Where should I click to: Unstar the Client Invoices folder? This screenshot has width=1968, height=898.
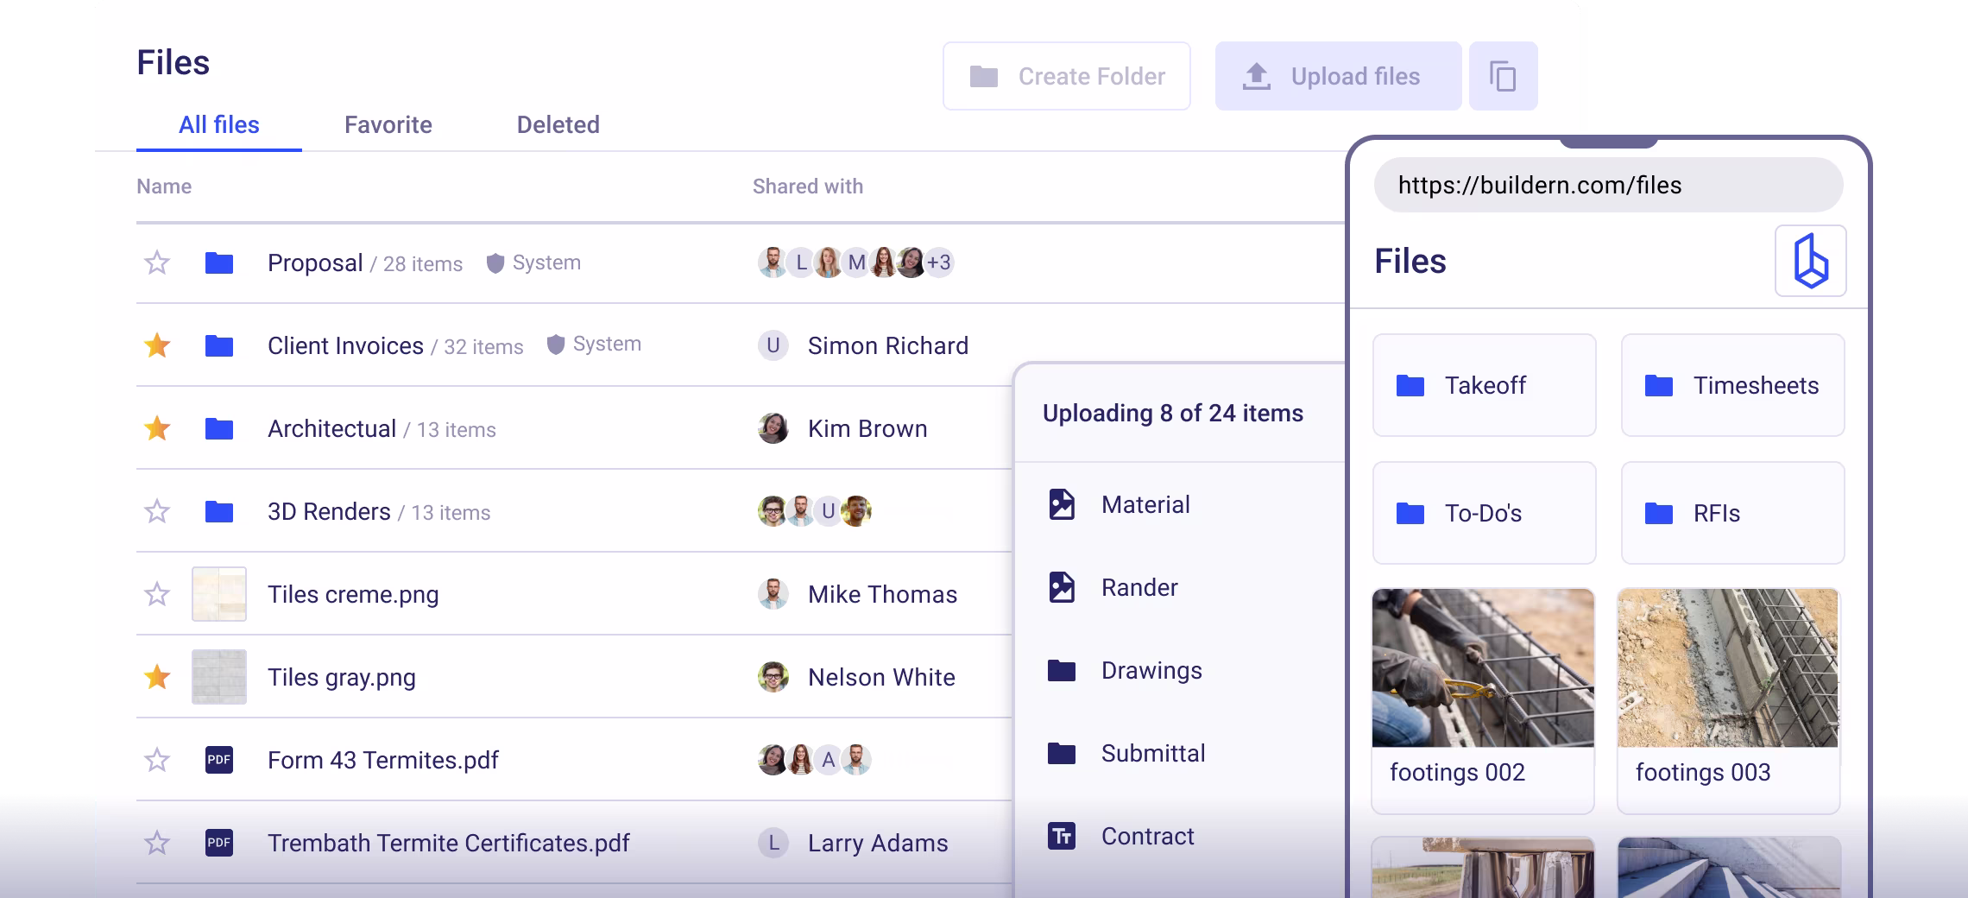tap(157, 345)
